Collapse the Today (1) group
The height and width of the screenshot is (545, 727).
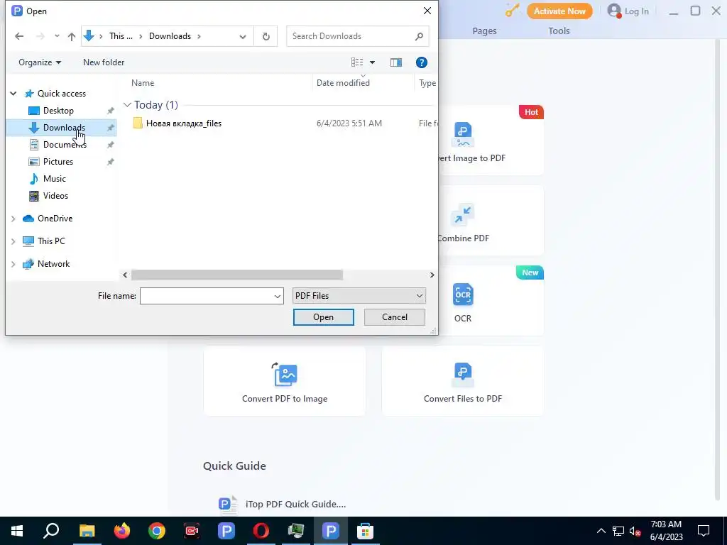(x=127, y=105)
